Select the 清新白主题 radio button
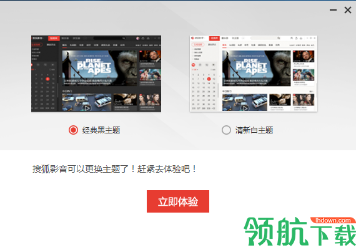 226,130
